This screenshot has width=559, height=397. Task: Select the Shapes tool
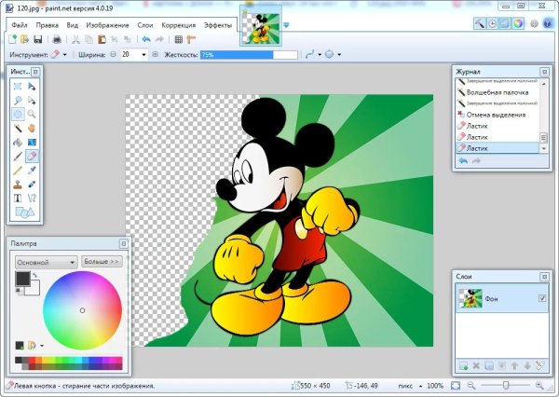pyautogui.click(x=24, y=212)
